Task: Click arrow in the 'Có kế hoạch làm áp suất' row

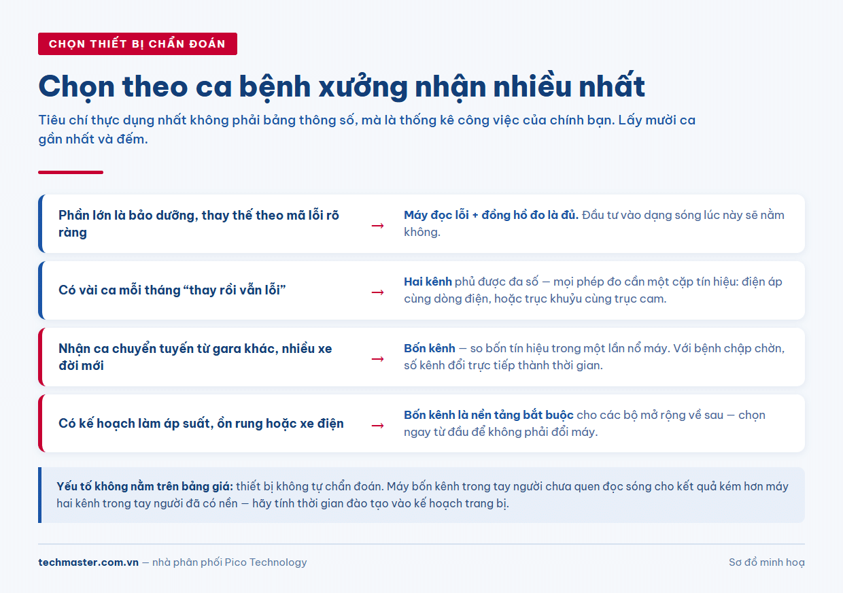Action: pyautogui.click(x=377, y=425)
